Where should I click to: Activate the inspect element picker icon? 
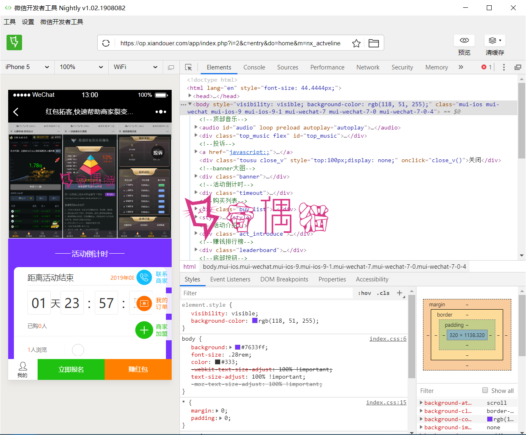(188, 67)
